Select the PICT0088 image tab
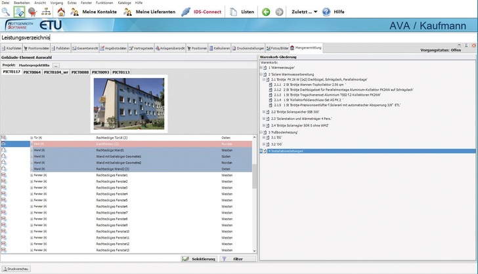Screen dimensions: 478x274 (x=80, y=72)
